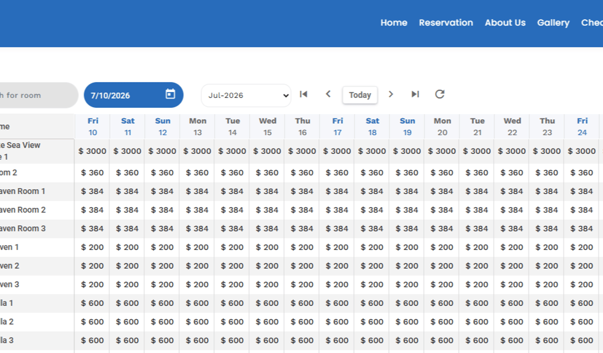Select the Sat 11 column header
Viewport: 603px width, 353px height.
click(128, 127)
